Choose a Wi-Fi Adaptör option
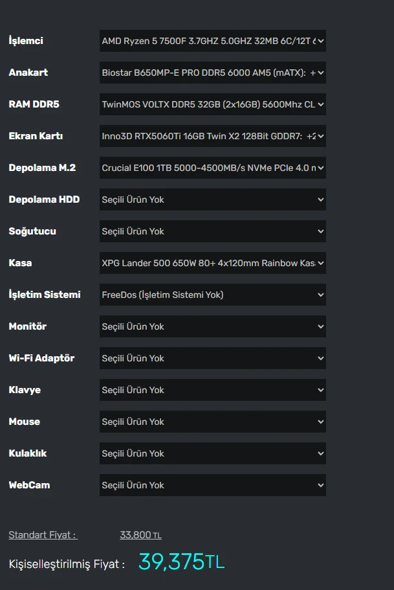The height and width of the screenshot is (590, 394). click(x=212, y=358)
